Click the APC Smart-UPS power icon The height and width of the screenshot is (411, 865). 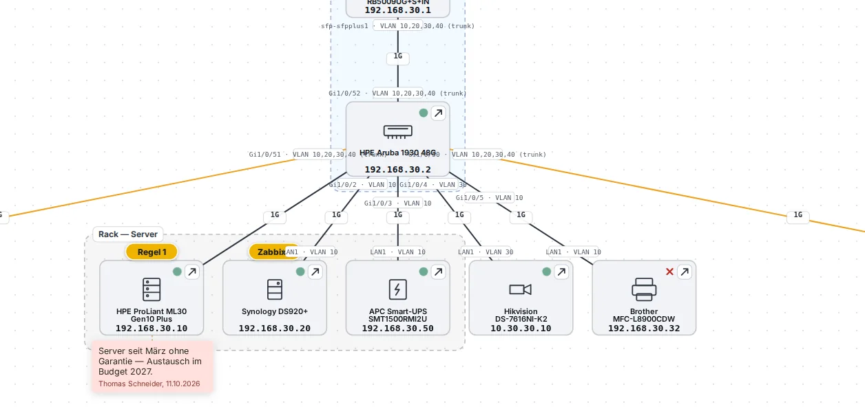pos(398,289)
